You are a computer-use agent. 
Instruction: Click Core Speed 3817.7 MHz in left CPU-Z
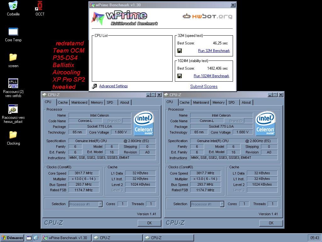84,173
